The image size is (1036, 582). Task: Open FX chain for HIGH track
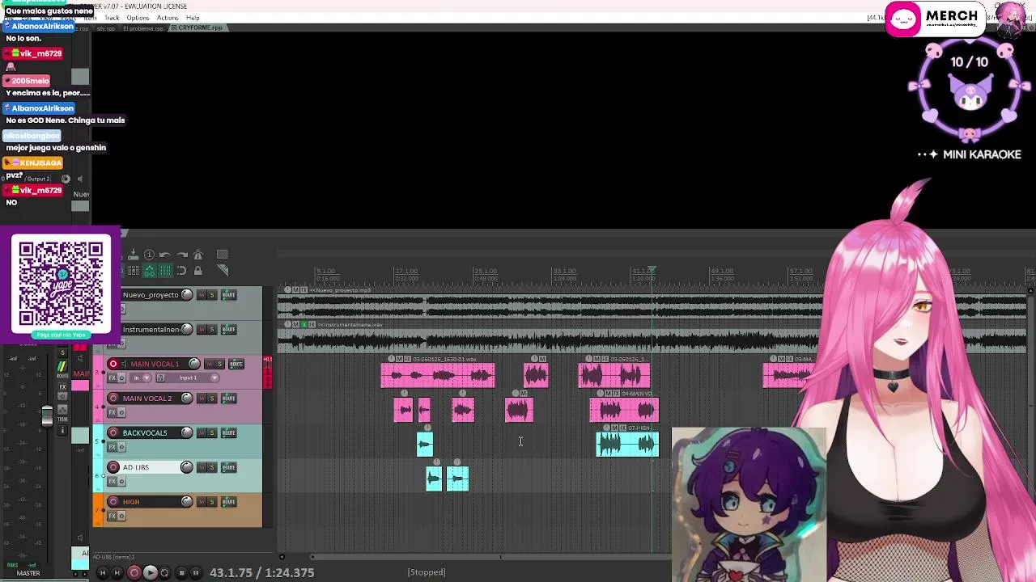click(x=112, y=516)
